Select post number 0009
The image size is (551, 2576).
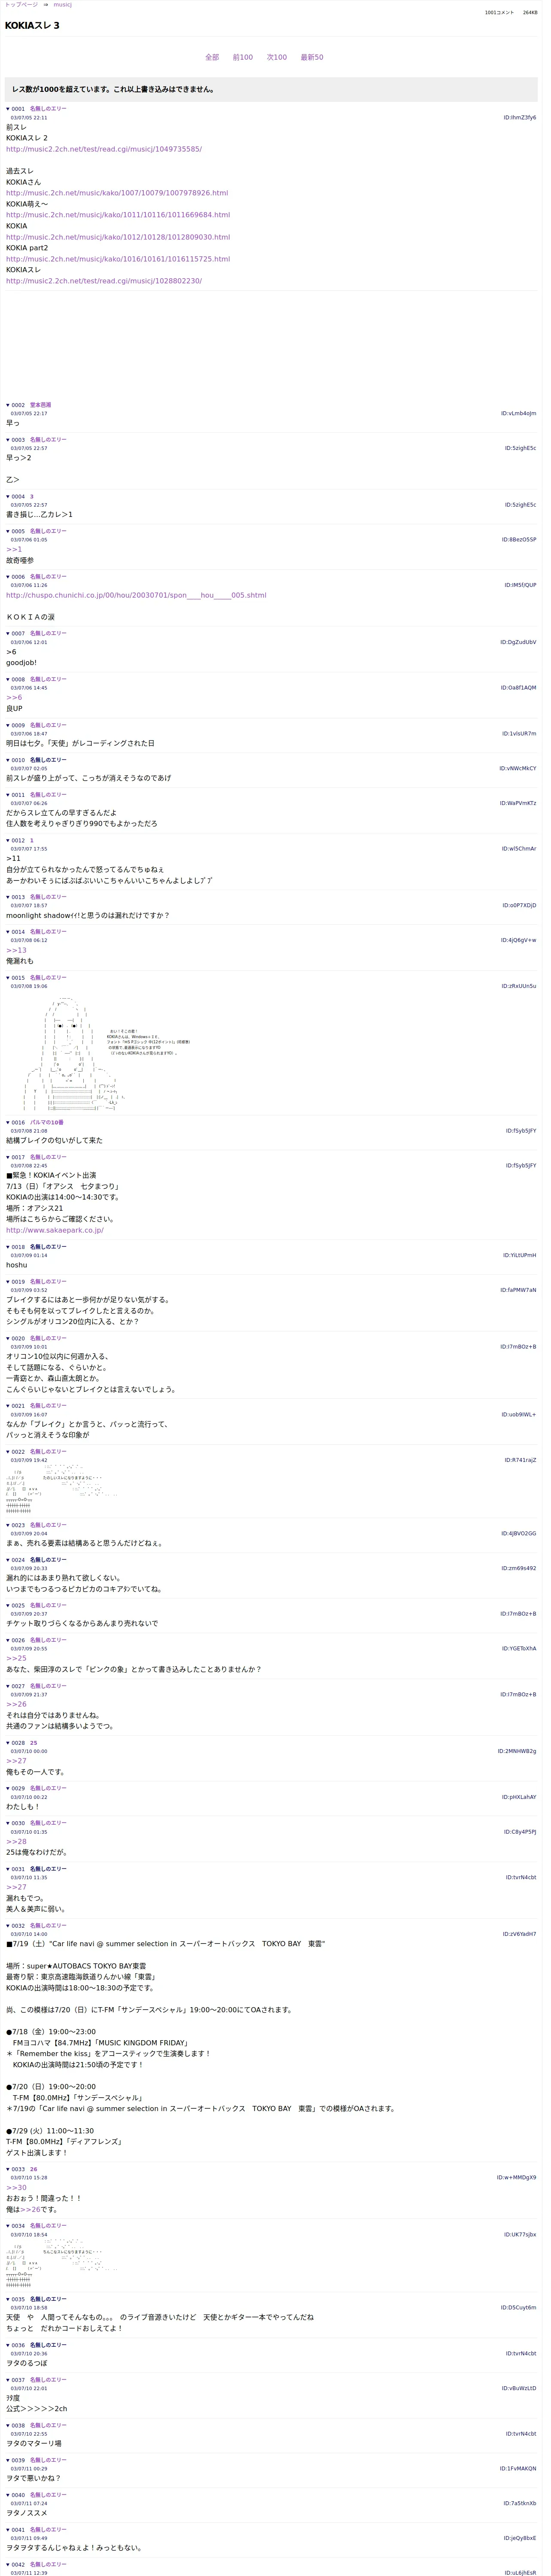(18, 725)
